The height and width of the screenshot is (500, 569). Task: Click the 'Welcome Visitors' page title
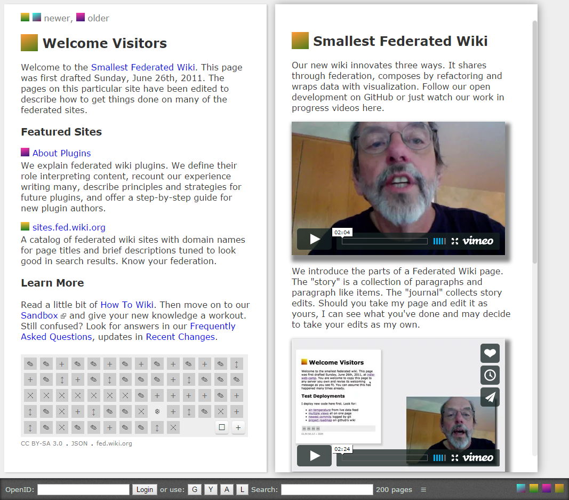pos(105,43)
